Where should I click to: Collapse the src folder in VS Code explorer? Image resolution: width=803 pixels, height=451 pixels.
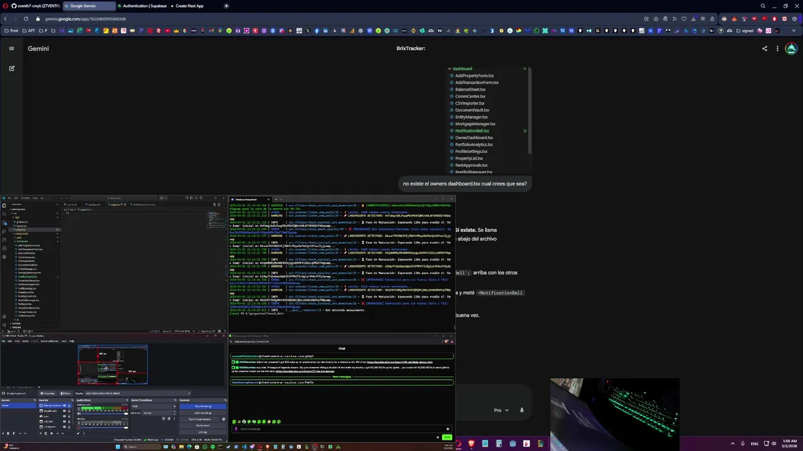point(14,213)
